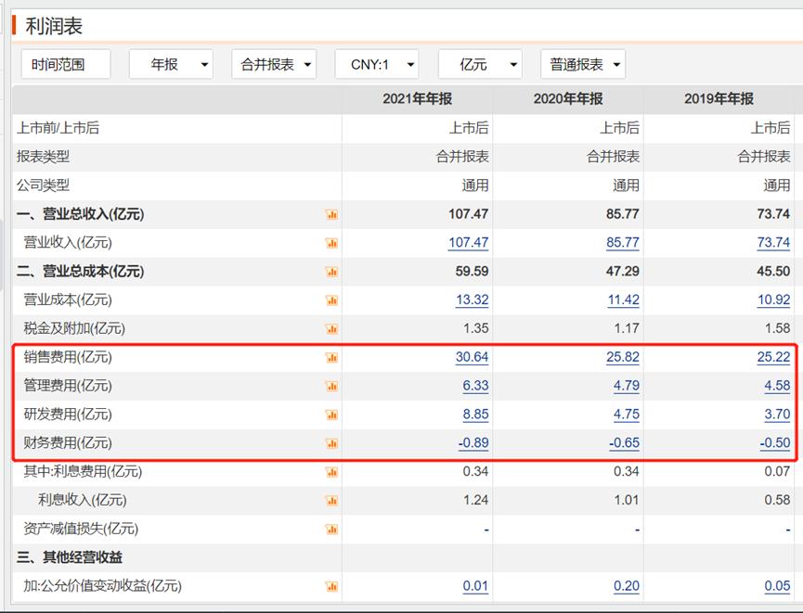The height and width of the screenshot is (613, 803).
Task: Click chart icon next to 销售费用
Action: pos(331,358)
